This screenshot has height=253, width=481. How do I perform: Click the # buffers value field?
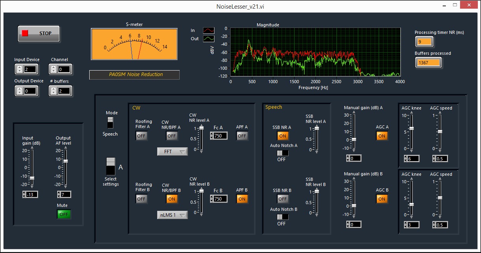[64, 91]
